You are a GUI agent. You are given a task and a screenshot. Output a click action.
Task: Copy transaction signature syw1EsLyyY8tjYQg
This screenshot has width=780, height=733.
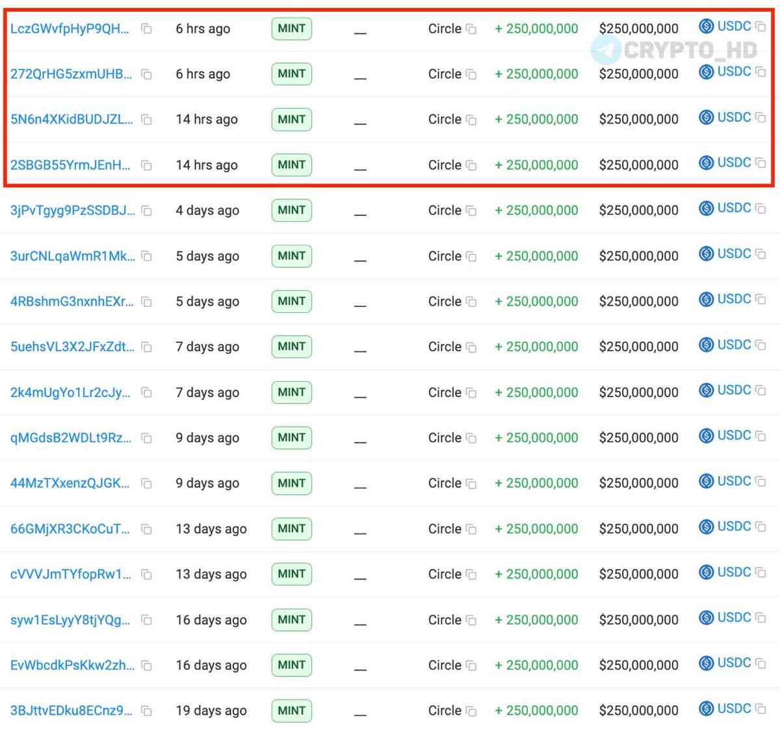(146, 620)
